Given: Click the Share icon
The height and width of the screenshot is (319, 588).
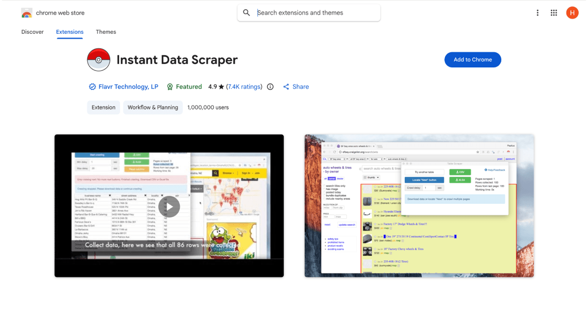Looking at the screenshot, I should pyautogui.click(x=286, y=87).
